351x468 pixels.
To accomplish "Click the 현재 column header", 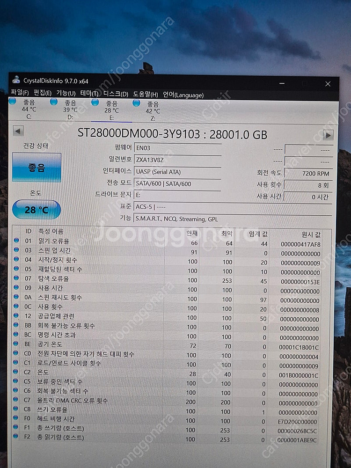I will 191,233.
